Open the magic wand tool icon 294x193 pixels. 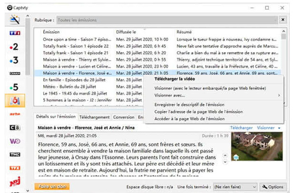pyautogui.click(x=15, y=19)
